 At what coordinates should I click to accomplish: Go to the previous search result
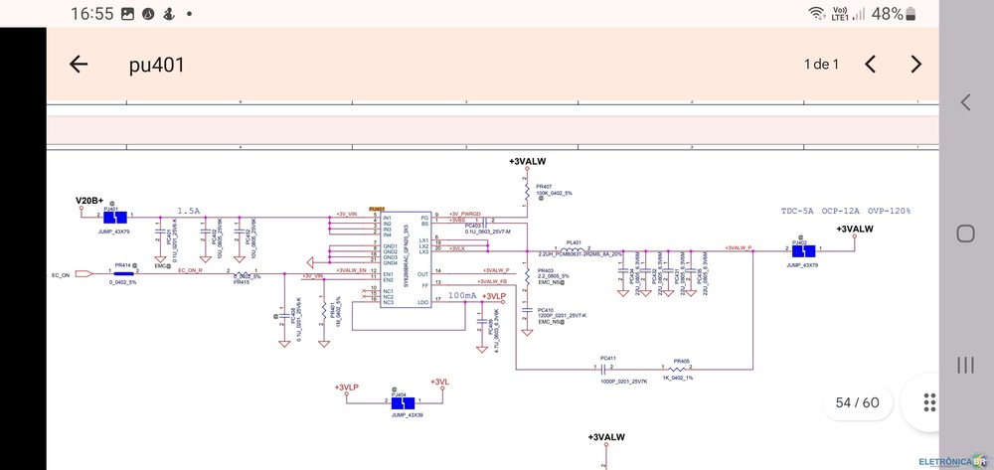[870, 65]
